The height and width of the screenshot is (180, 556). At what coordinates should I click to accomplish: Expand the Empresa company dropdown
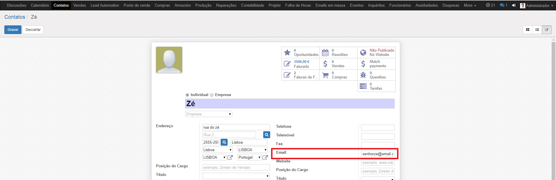pyautogui.click(x=209, y=114)
